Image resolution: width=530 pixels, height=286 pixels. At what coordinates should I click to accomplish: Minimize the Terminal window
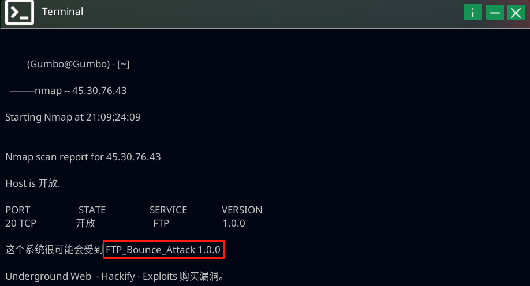494,12
